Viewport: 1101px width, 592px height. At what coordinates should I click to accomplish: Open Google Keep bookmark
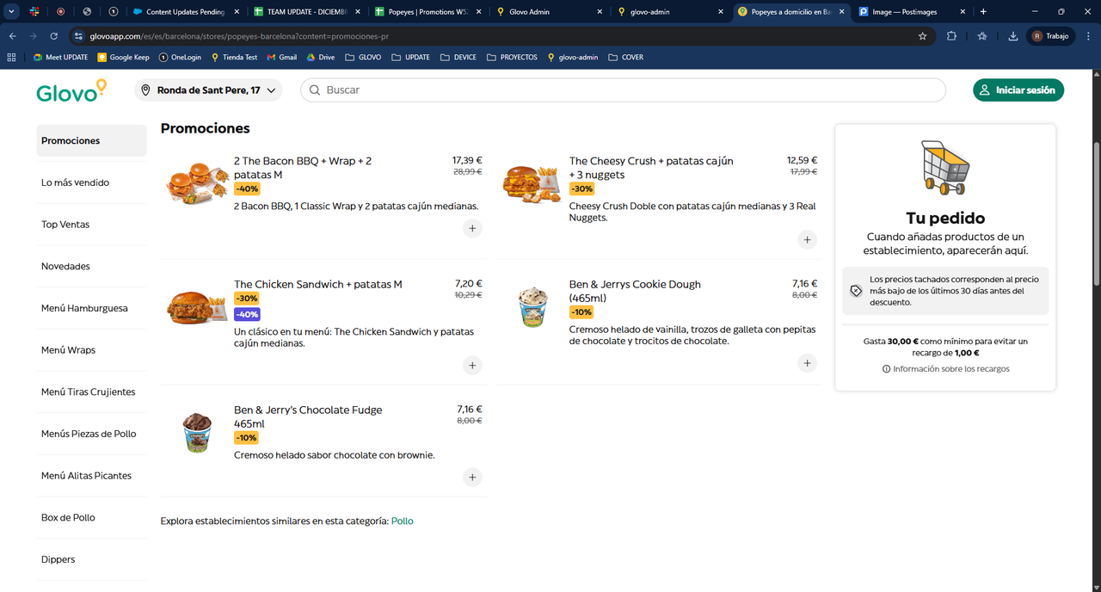(x=124, y=58)
